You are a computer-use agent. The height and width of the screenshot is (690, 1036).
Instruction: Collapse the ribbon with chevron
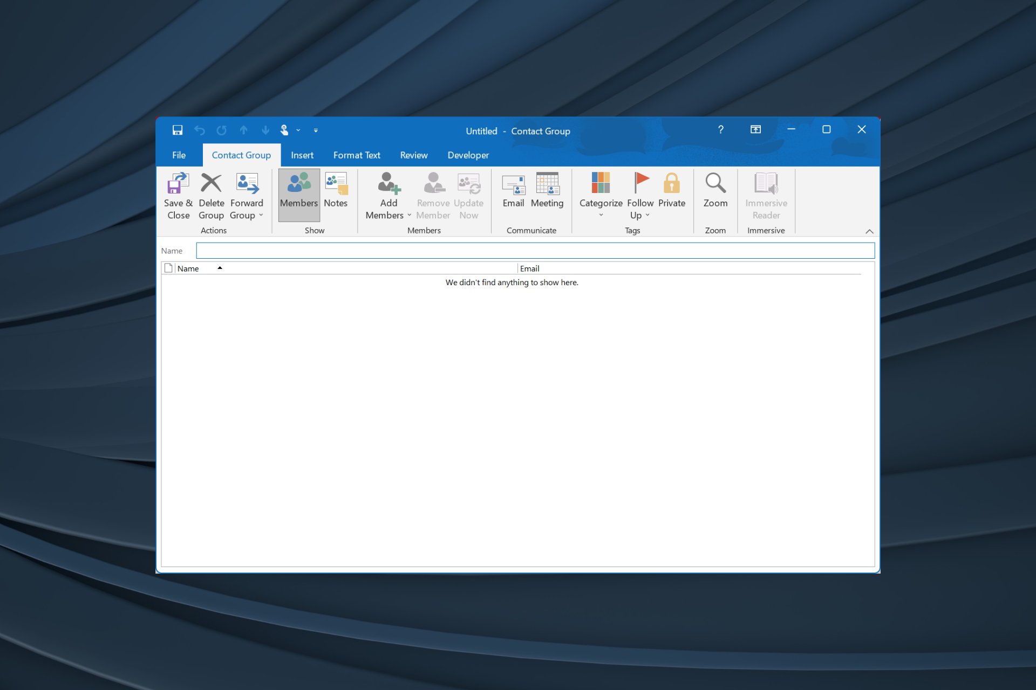[x=869, y=231]
